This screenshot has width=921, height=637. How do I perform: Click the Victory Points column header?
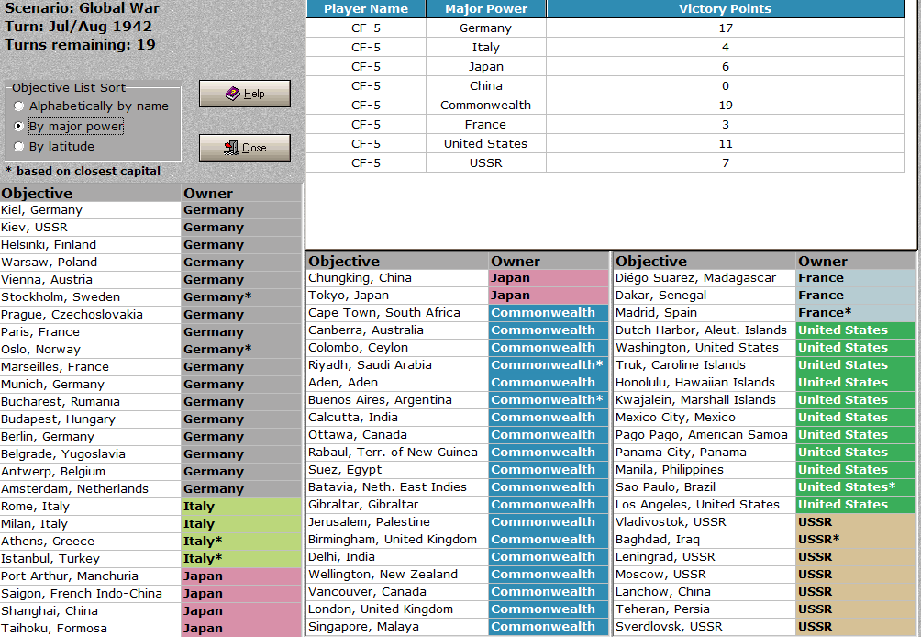(x=726, y=9)
